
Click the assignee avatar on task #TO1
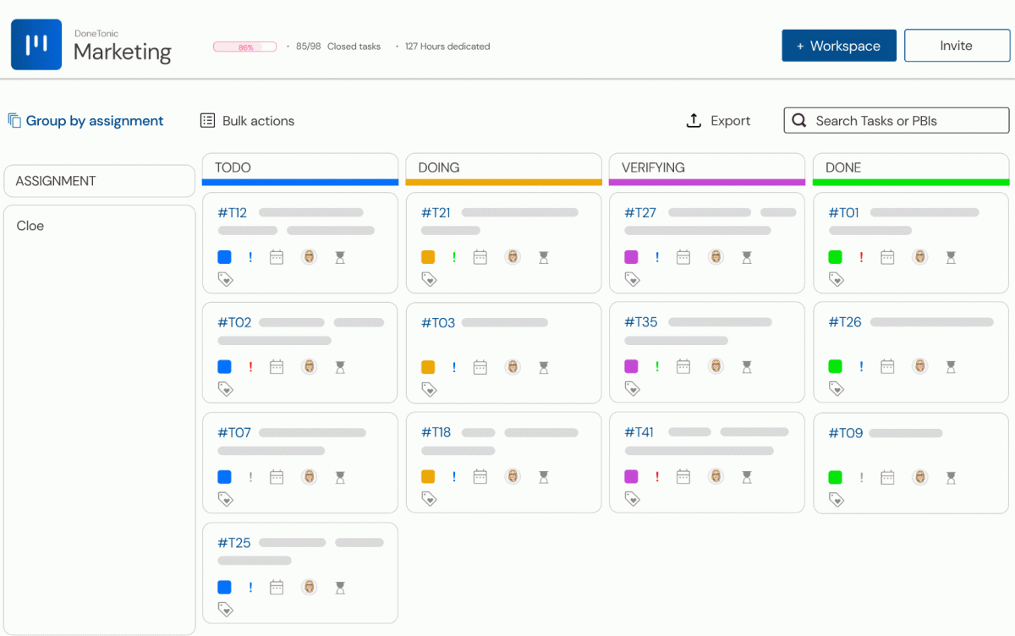tap(919, 256)
